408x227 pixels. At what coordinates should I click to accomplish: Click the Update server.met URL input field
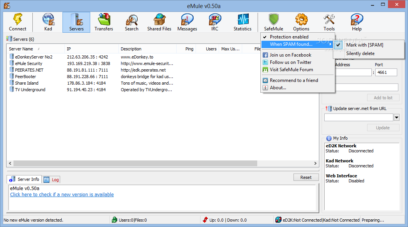coord(359,117)
